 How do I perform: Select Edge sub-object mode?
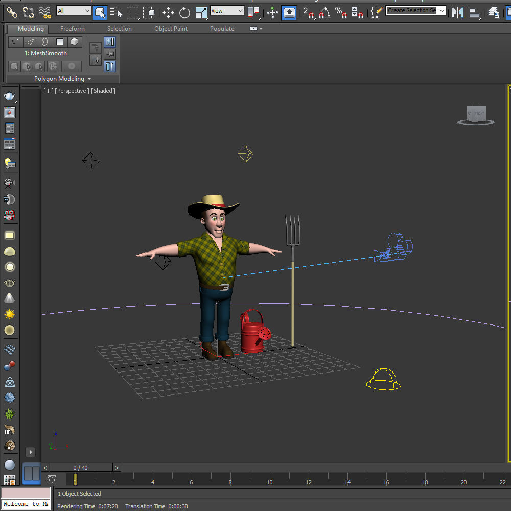(30, 42)
